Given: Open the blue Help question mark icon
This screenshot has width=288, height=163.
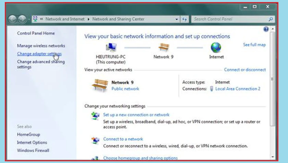Looking at the screenshot, I should tap(266, 29).
